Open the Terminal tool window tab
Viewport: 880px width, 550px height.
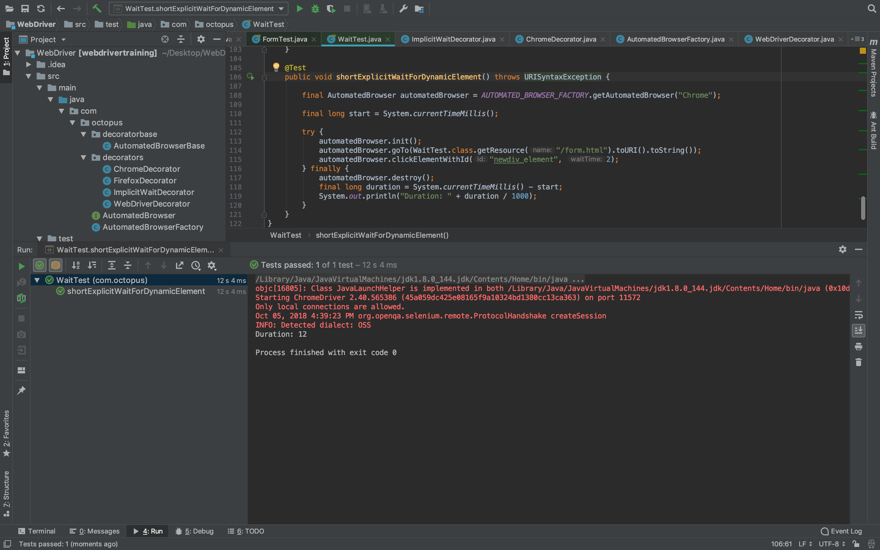click(37, 531)
